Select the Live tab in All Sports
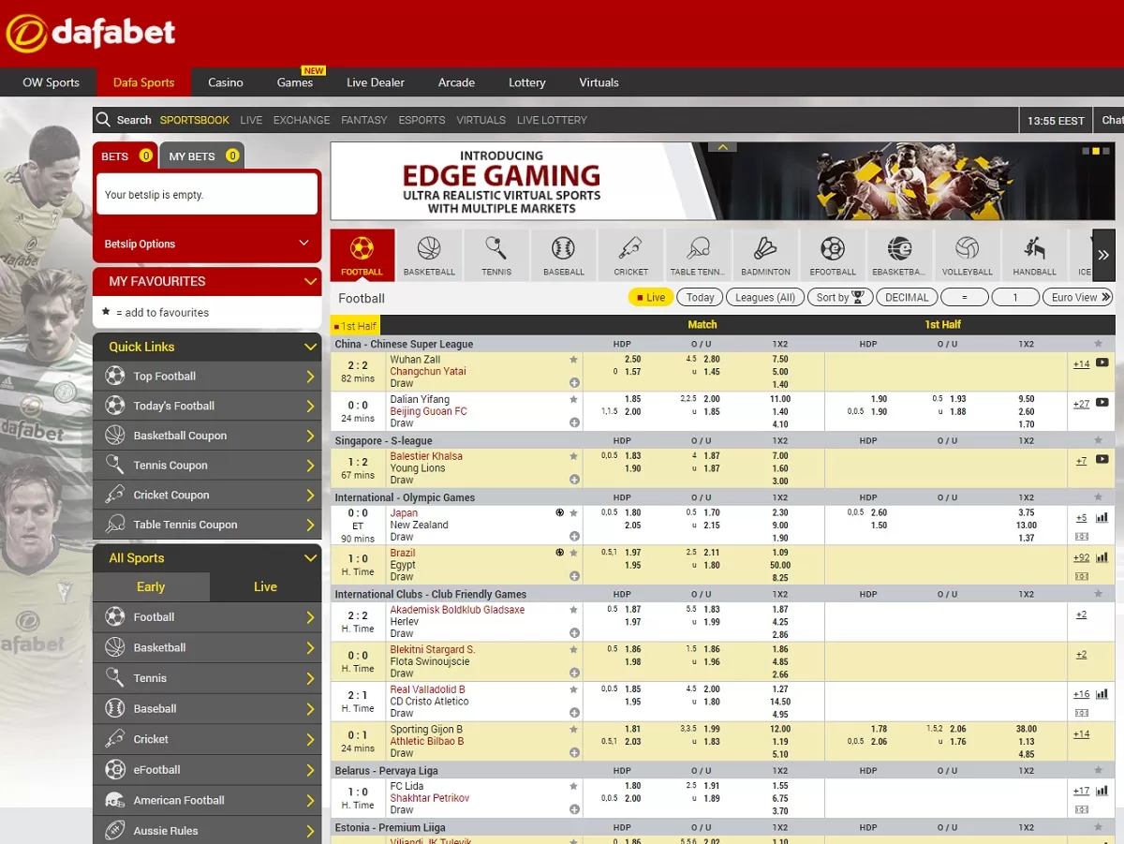 (265, 586)
